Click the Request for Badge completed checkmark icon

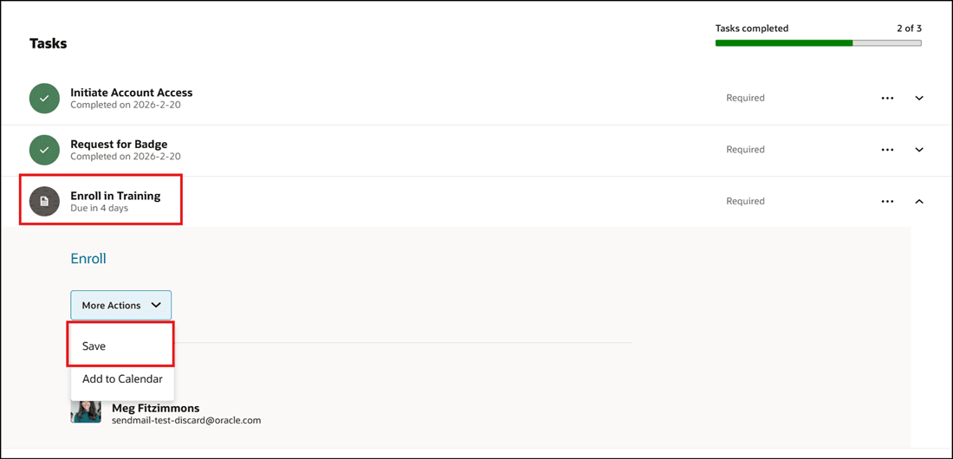pos(44,150)
